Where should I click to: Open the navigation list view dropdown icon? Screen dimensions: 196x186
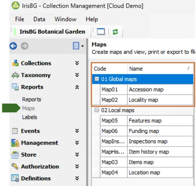tap(78, 46)
